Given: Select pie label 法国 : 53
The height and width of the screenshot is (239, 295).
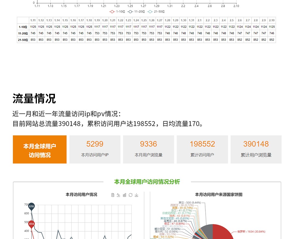Looking at the screenshot, I should pyautogui.click(x=167, y=234).
